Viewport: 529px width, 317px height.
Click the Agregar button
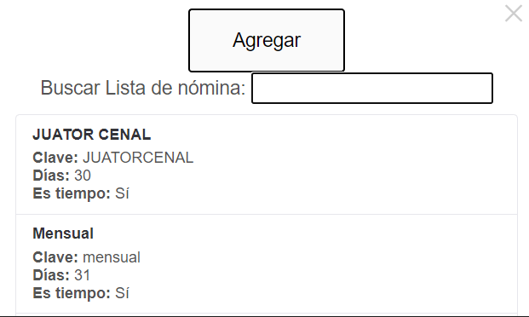tap(267, 41)
